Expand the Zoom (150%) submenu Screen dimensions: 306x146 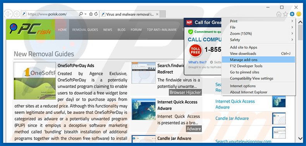coord(258,34)
